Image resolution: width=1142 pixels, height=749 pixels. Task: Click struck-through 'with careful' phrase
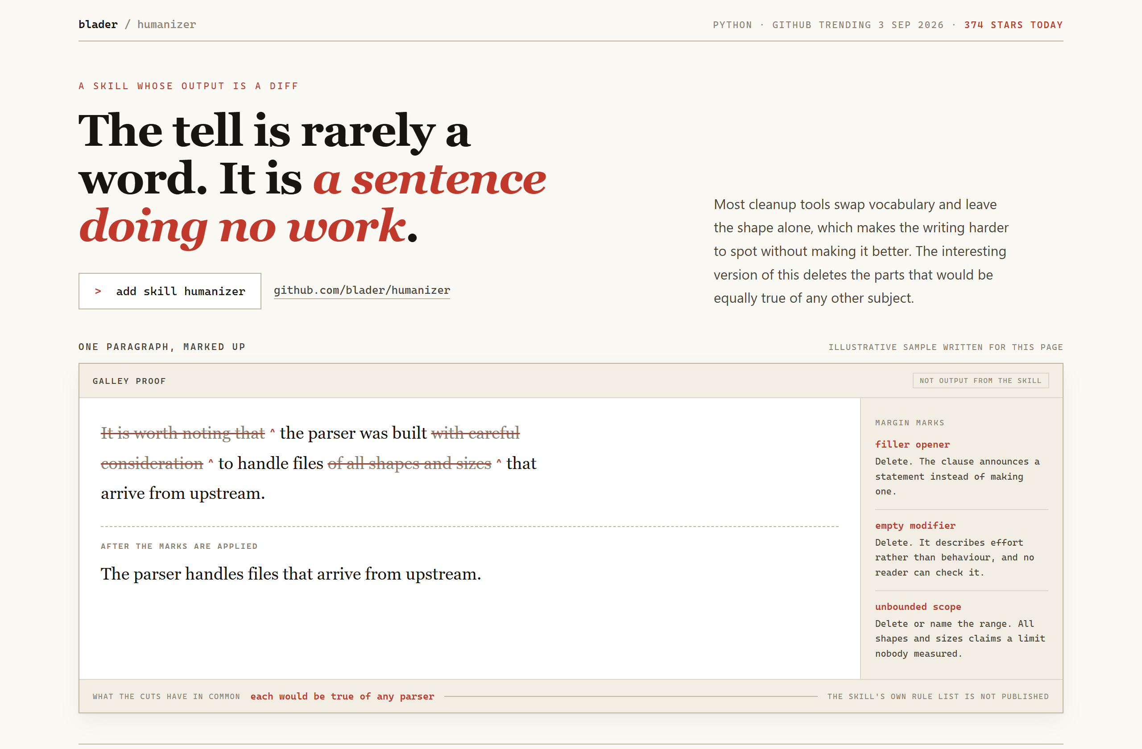[x=476, y=433]
